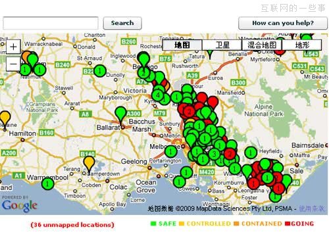Click red marker 2 near Warragul
Viewport: 329px width, 240px height.
(230, 154)
